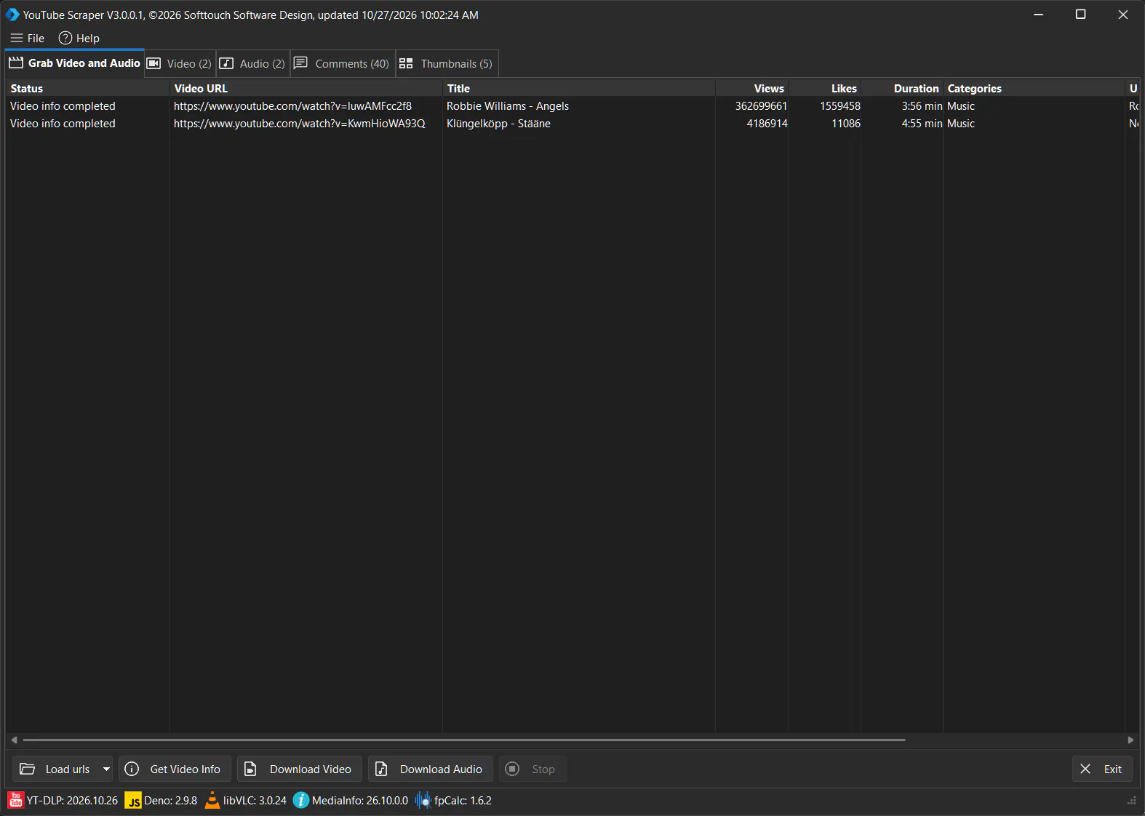Click the Get Video Info button
Image resolution: width=1145 pixels, height=816 pixels.
(175, 769)
